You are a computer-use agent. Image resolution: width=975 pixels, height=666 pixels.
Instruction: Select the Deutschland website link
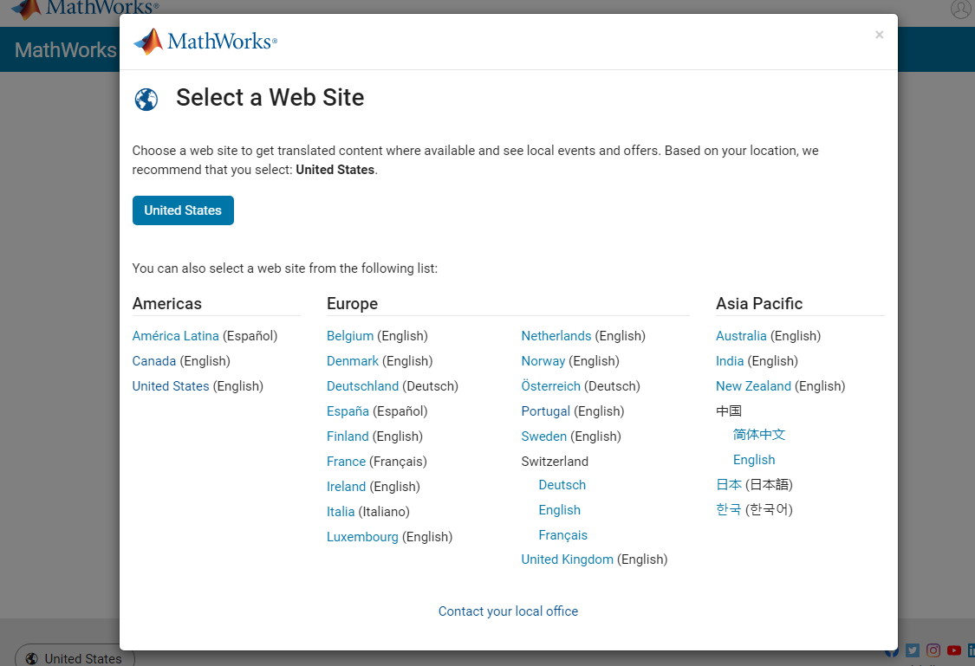[x=362, y=386]
